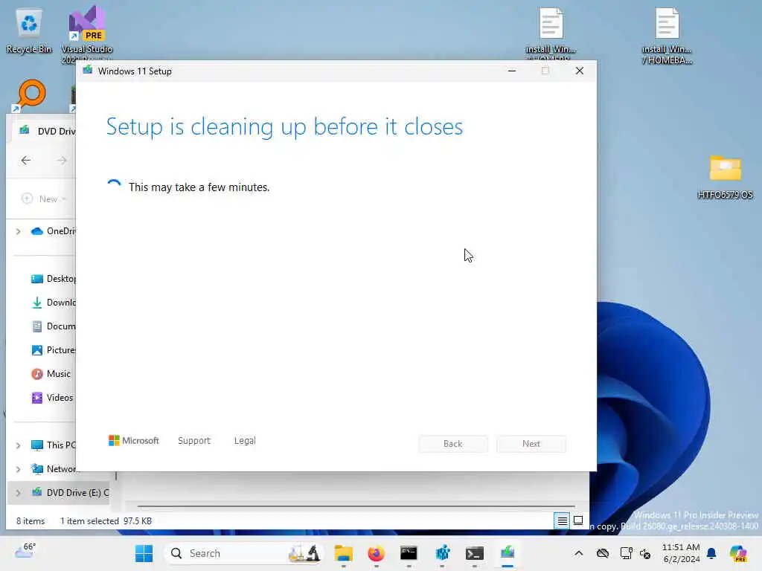Screen dimensions: 762x571
Task: Expand the This PC tree node
Action: pyautogui.click(x=18, y=445)
